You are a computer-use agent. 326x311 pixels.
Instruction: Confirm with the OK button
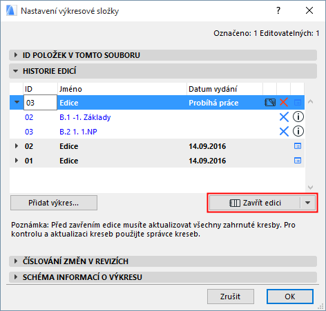pos(290,297)
